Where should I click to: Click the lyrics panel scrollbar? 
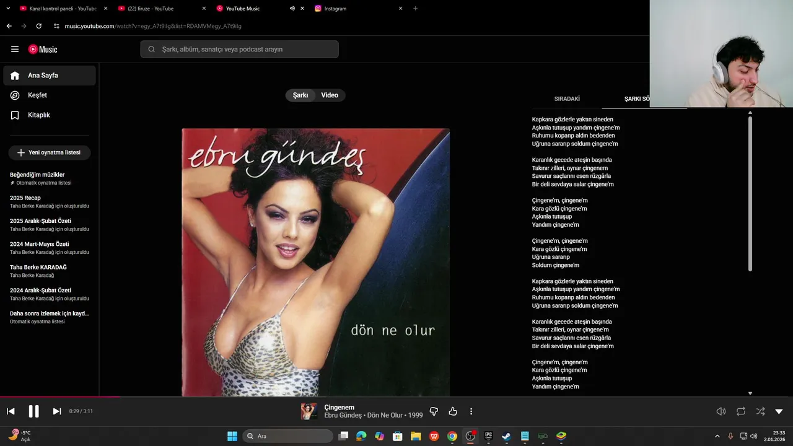[750, 193]
